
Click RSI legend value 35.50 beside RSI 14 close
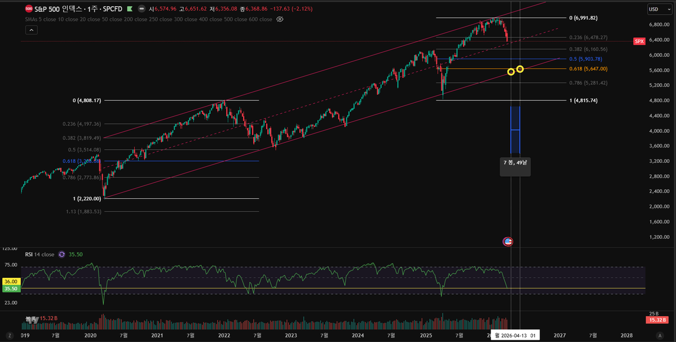click(x=76, y=255)
